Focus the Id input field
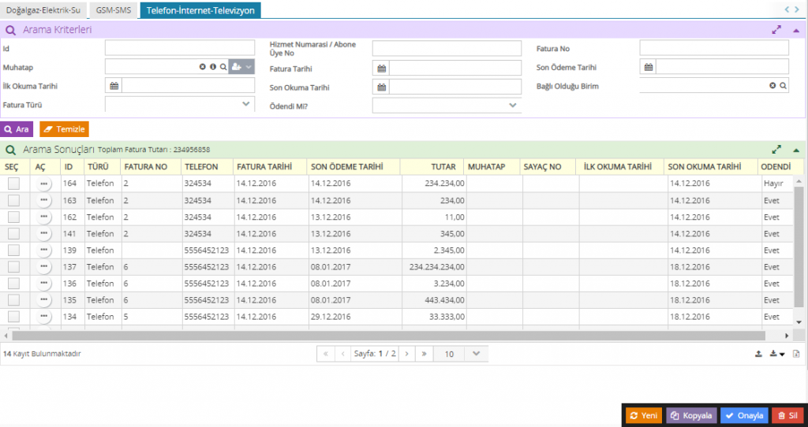The height and width of the screenshot is (427, 808). pos(180,48)
